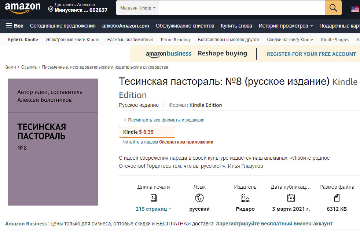Click the delivery address 'Минусинск ... 662637'

81,10
